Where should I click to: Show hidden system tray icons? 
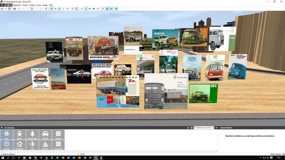(260, 158)
